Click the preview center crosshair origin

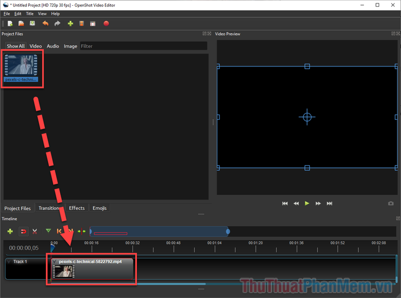click(x=307, y=117)
